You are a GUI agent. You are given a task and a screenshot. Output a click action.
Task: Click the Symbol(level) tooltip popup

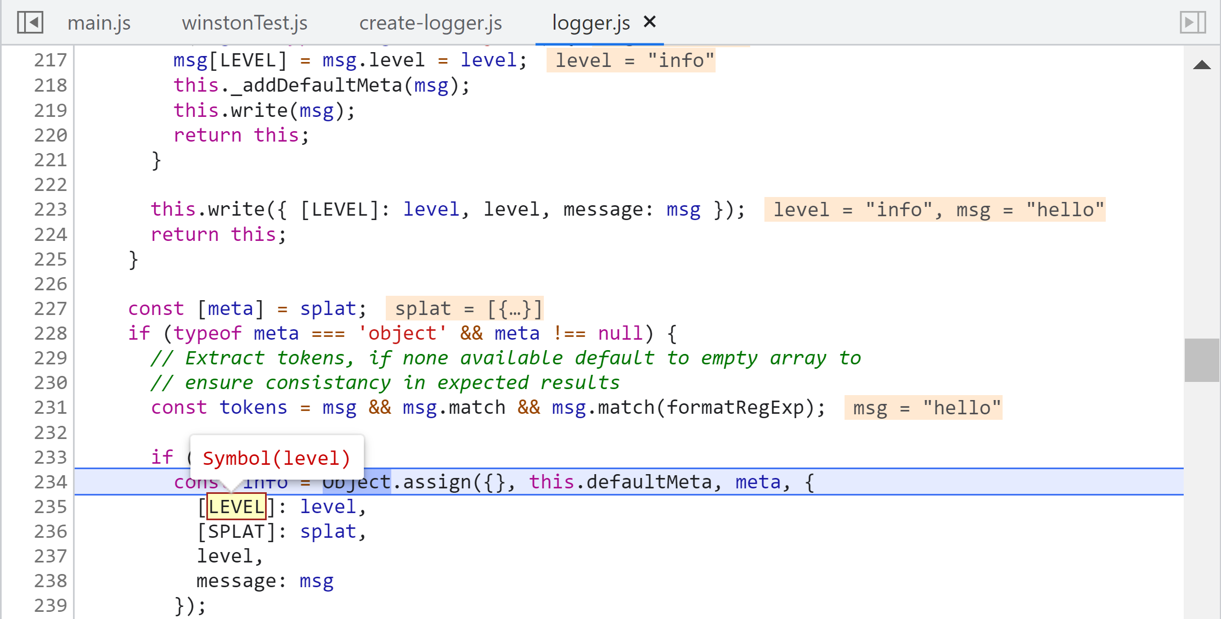click(276, 458)
